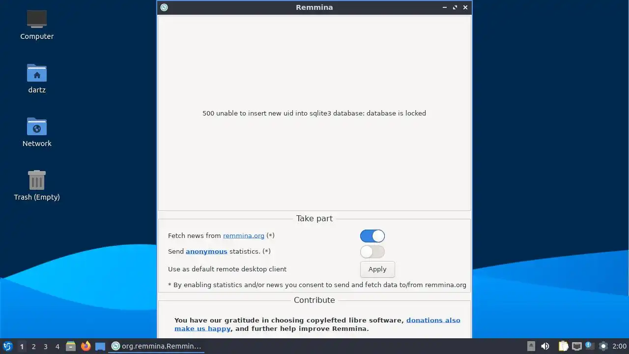Open the update notifier tray icon
This screenshot has width=629, height=354.
pyautogui.click(x=590, y=346)
